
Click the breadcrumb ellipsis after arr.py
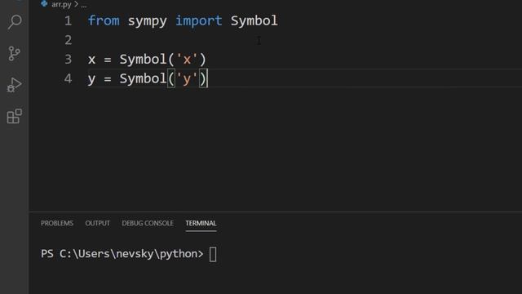[x=83, y=6]
